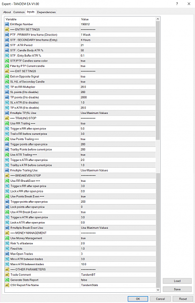Click the Cancel button

(x=160, y=299)
